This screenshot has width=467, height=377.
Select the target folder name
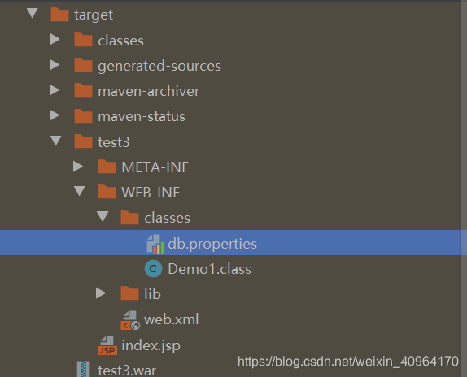pos(94,15)
